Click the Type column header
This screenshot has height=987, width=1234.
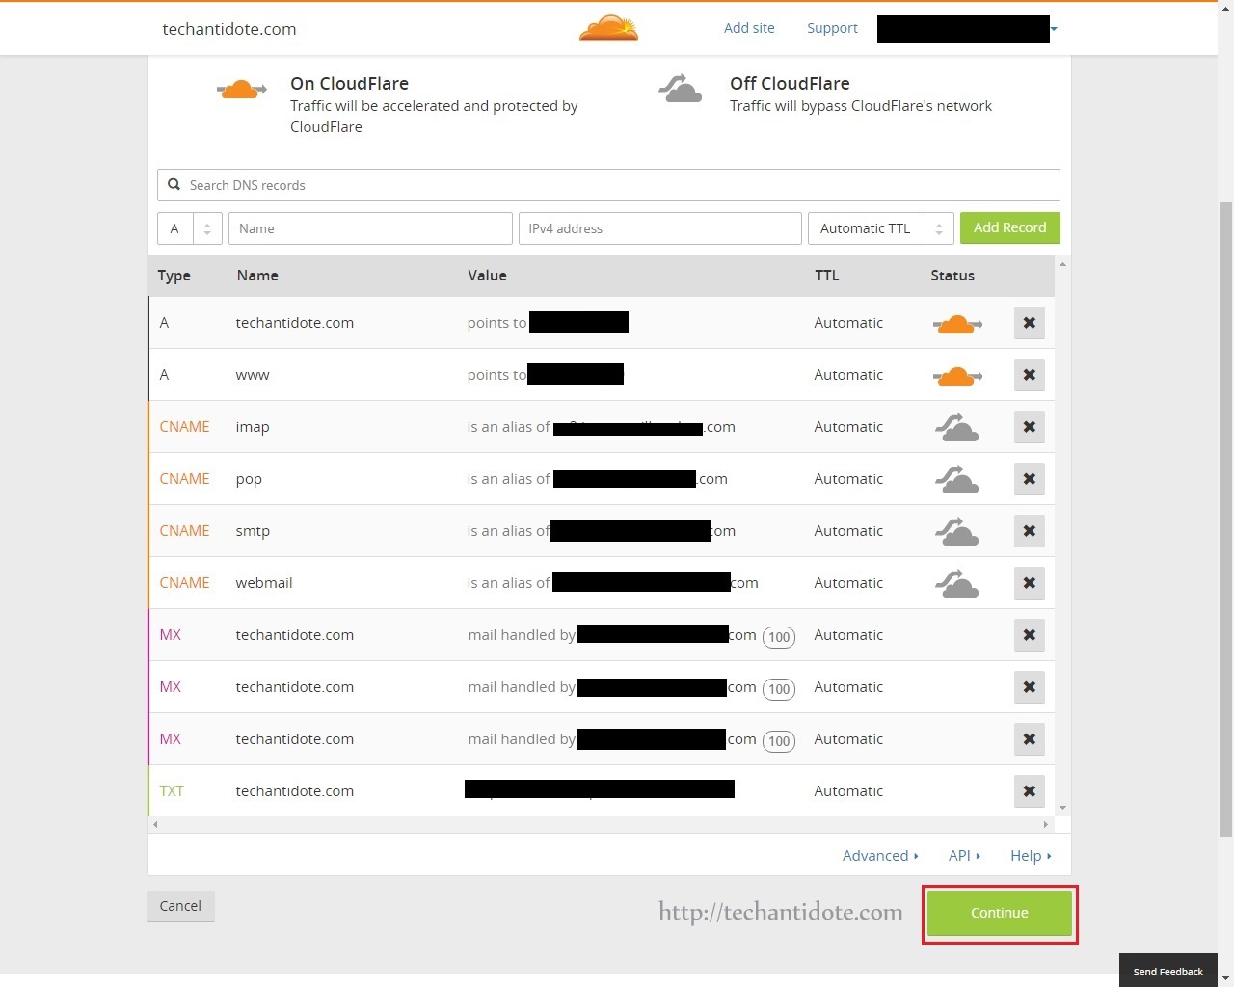[174, 276]
